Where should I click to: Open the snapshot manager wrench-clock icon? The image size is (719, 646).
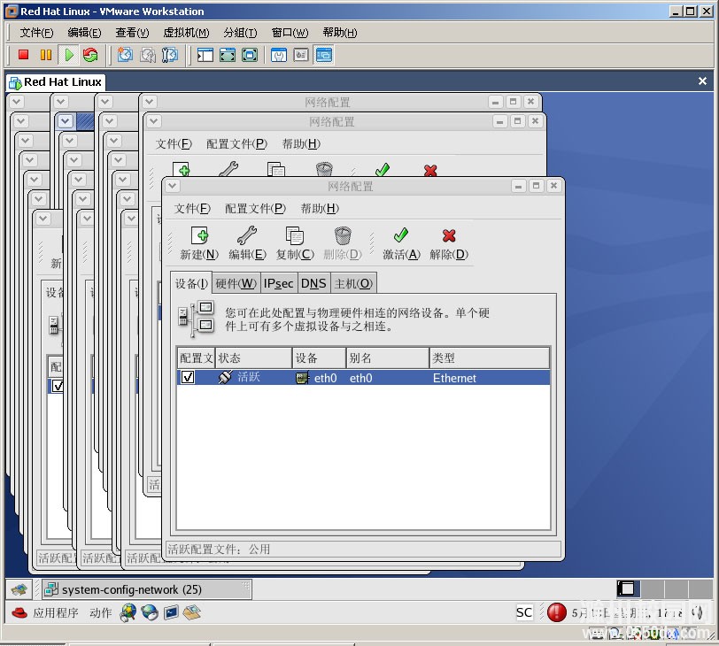coord(170,55)
